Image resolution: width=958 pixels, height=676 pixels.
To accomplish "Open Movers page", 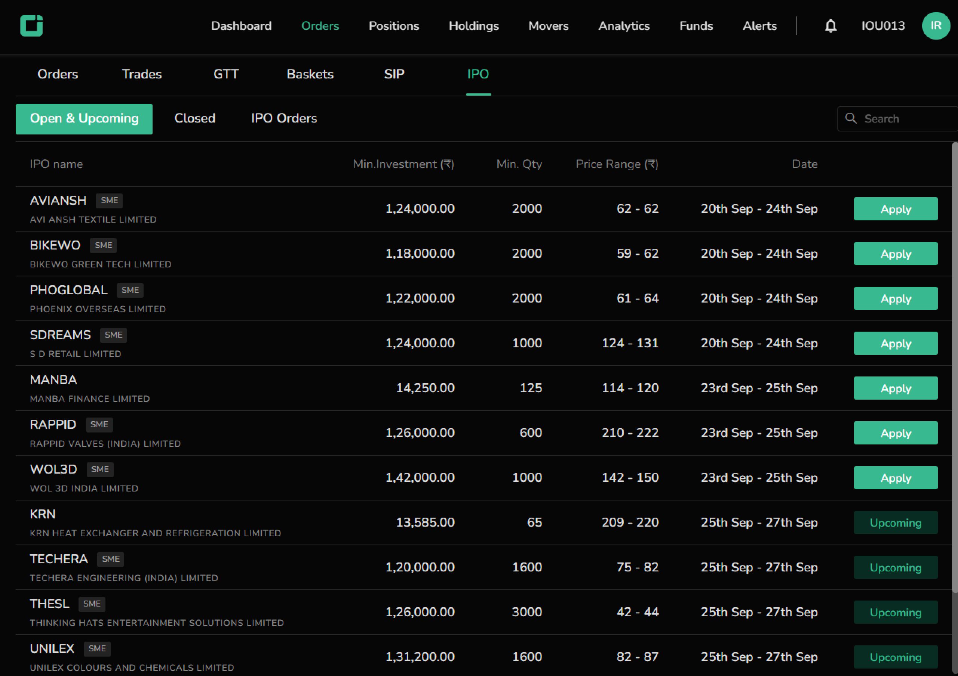I will coord(548,26).
